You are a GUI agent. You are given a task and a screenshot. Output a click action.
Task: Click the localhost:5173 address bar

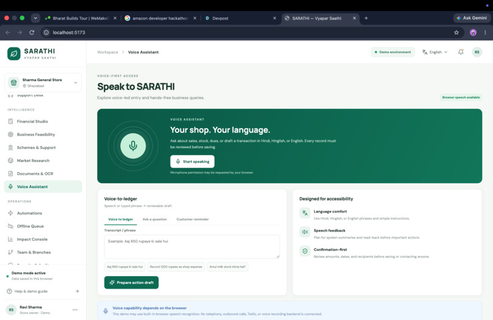(251, 32)
